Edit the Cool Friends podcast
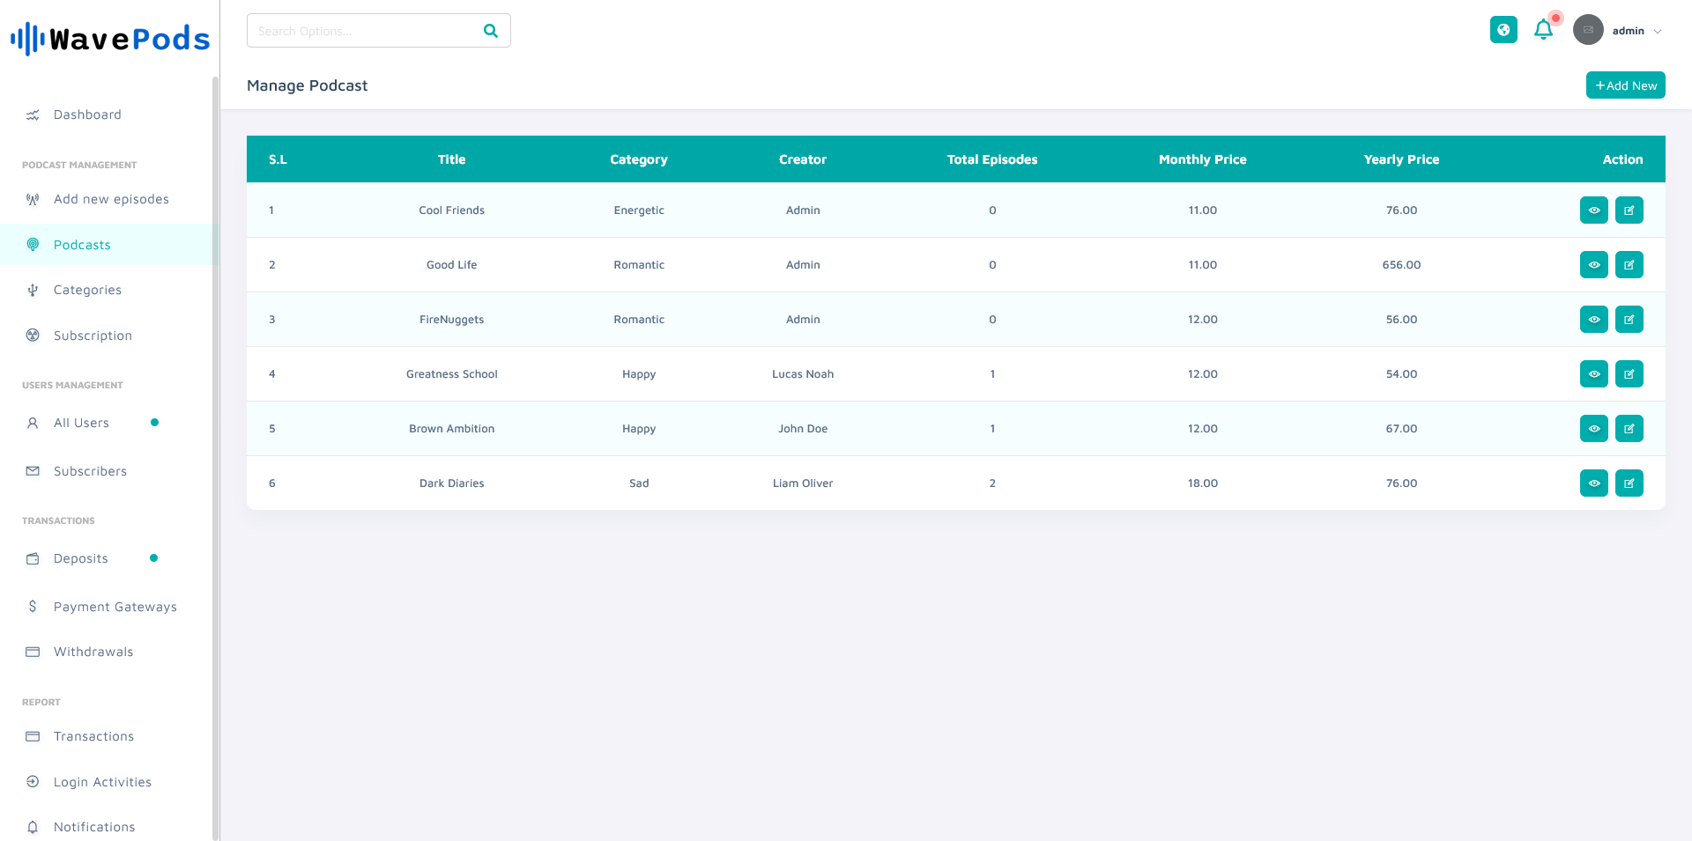 click(1629, 210)
